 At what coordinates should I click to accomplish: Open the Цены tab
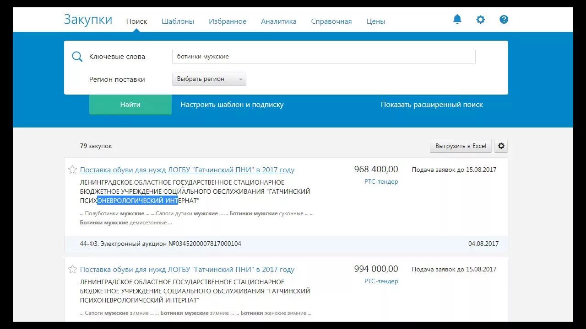coord(376,21)
